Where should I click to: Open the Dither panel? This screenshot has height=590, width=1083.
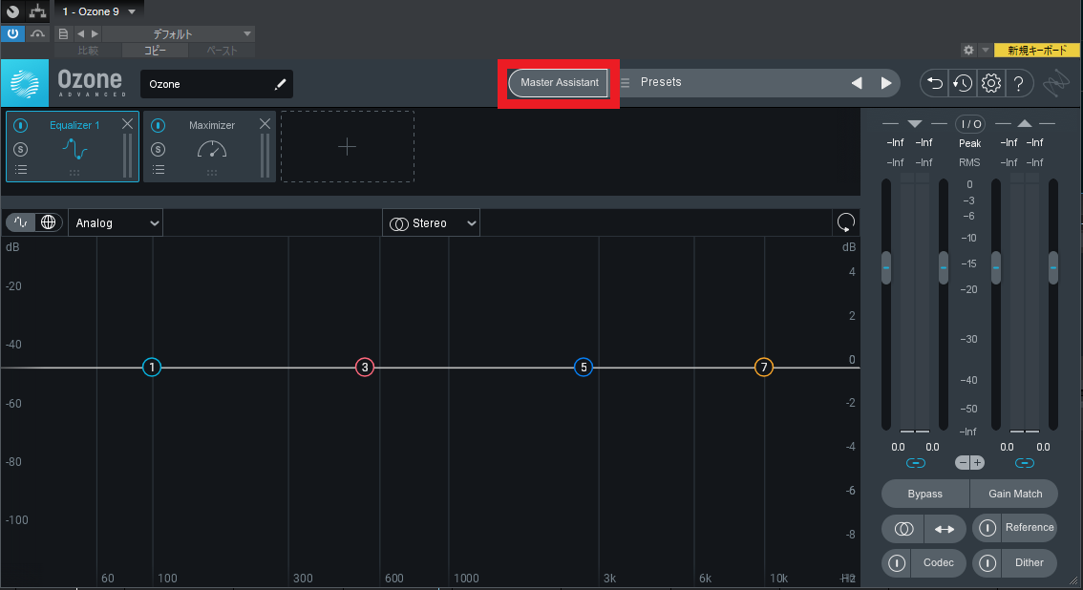pyautogui.click(x=1030, y=563)
